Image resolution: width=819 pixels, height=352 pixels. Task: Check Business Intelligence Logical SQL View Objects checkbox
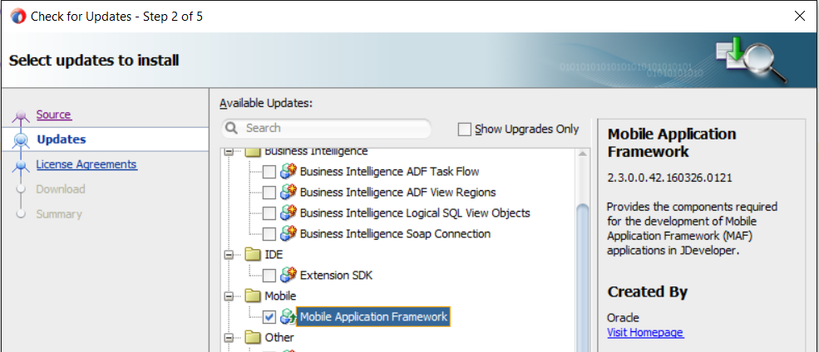[x=269, y=213]
